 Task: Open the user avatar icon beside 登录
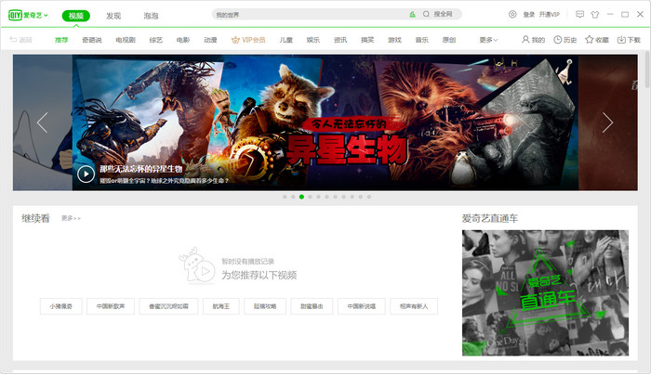512,14
